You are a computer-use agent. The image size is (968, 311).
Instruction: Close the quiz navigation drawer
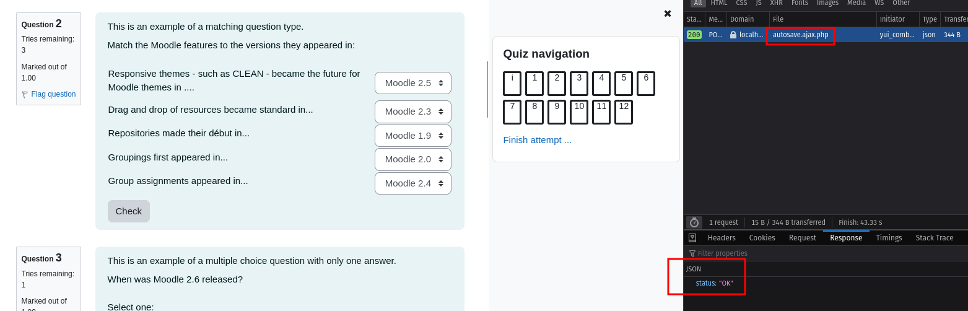pos(667,14)
